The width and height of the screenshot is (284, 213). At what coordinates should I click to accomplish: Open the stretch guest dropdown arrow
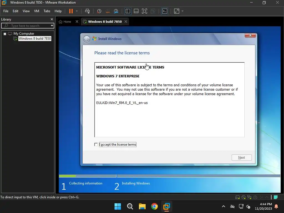click(x=182, y=11)
